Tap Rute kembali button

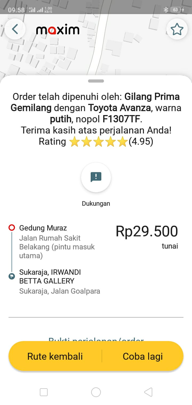click(55, 356)
